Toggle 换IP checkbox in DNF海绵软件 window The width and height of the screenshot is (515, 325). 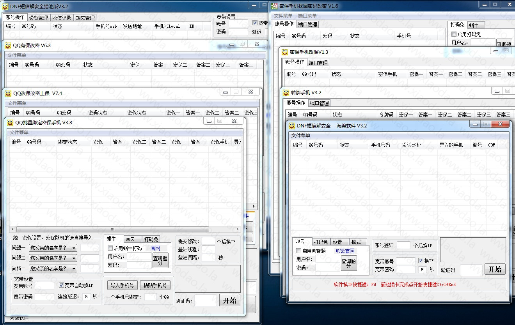[421, 261]
